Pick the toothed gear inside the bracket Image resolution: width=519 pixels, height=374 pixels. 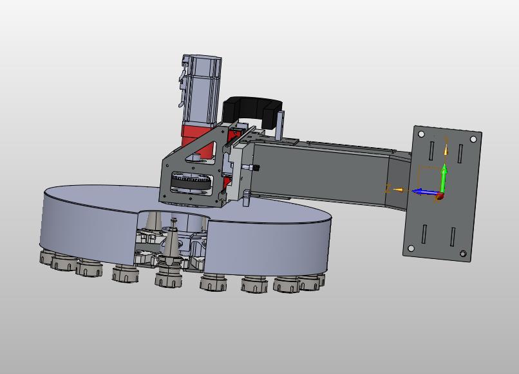pos(191,184)
